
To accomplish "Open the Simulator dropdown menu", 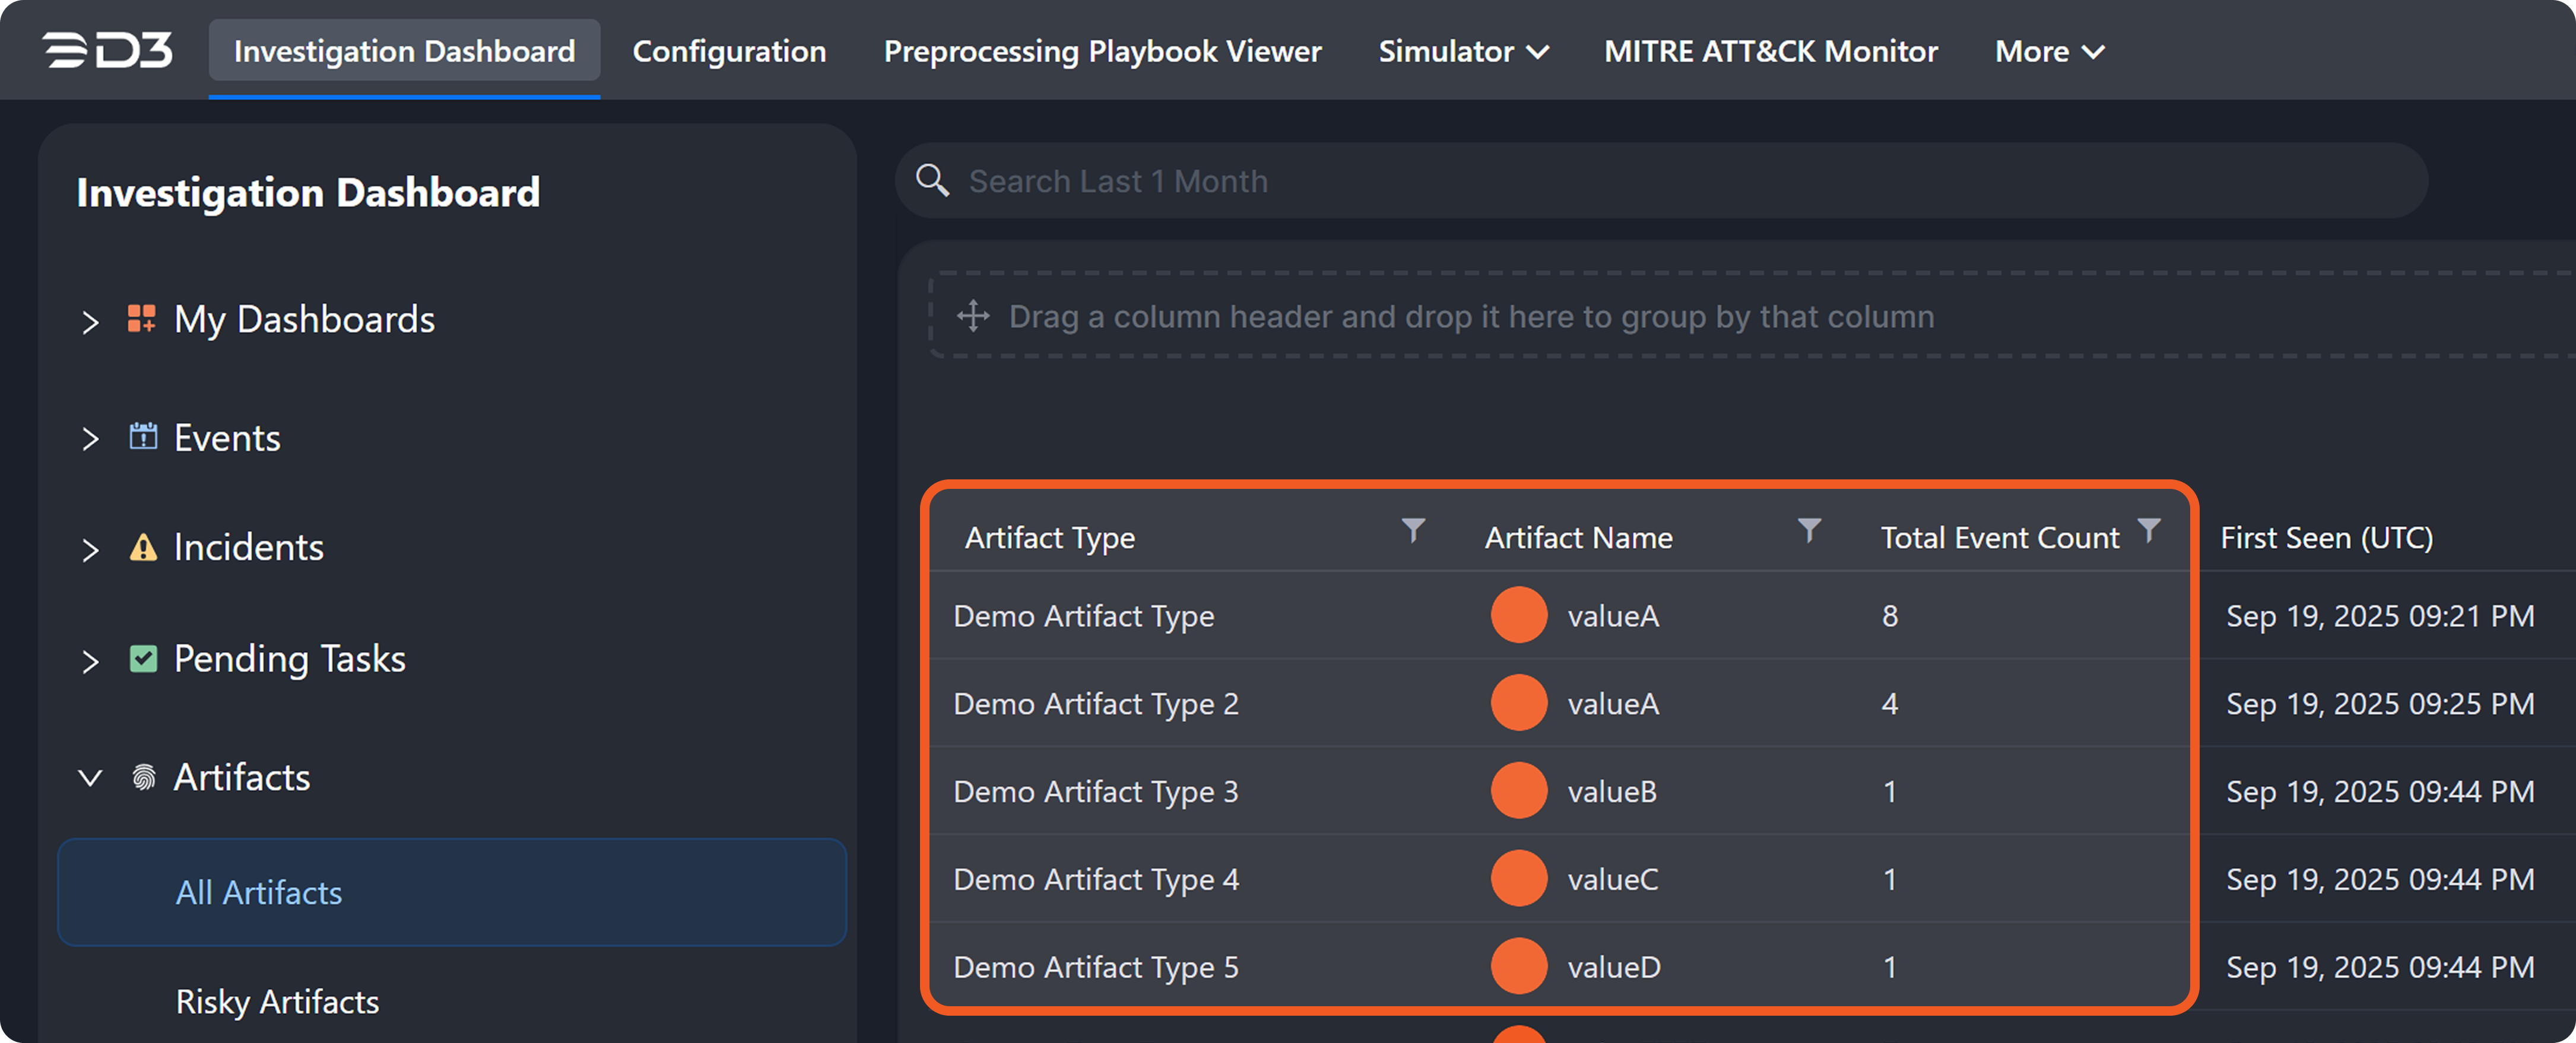I will (x=1462, y=51).
